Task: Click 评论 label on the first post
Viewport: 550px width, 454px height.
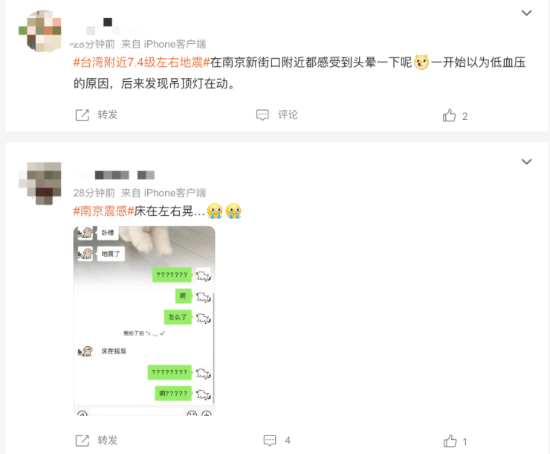Action: point(288,115)
